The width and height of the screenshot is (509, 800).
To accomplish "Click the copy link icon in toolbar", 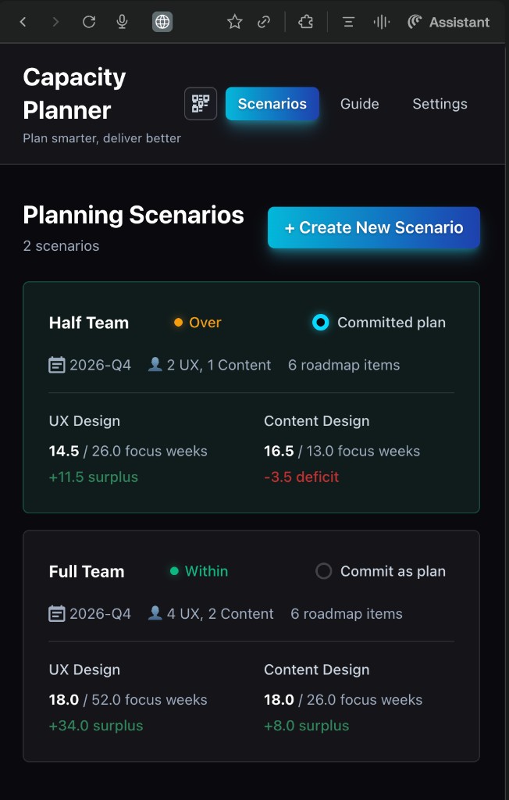I will click(264, 21).
